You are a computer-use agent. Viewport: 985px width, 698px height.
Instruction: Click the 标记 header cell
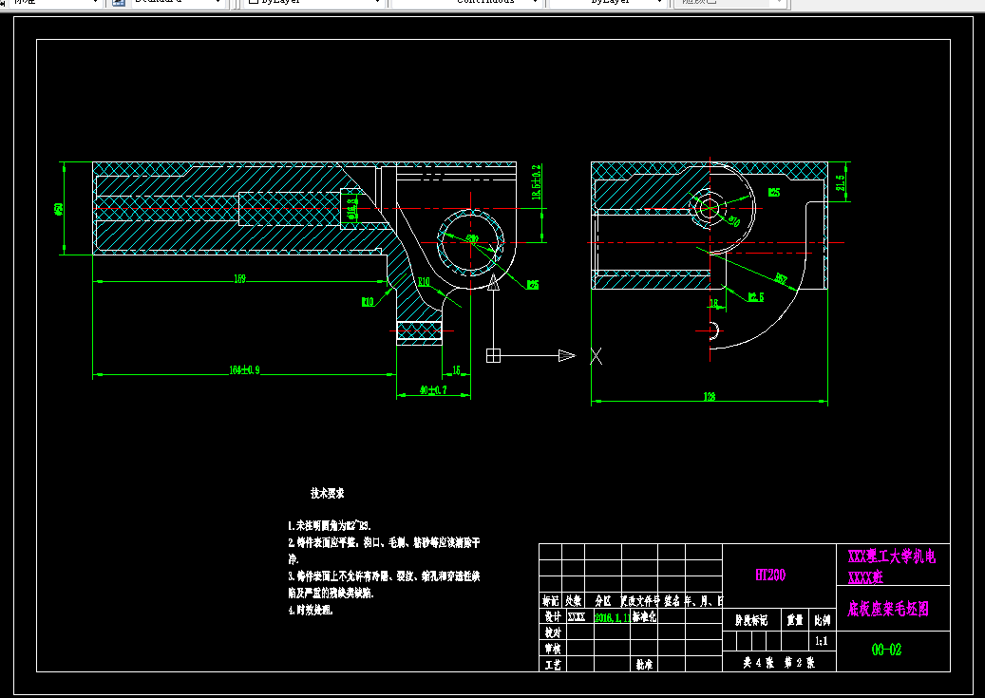(550, 601)
